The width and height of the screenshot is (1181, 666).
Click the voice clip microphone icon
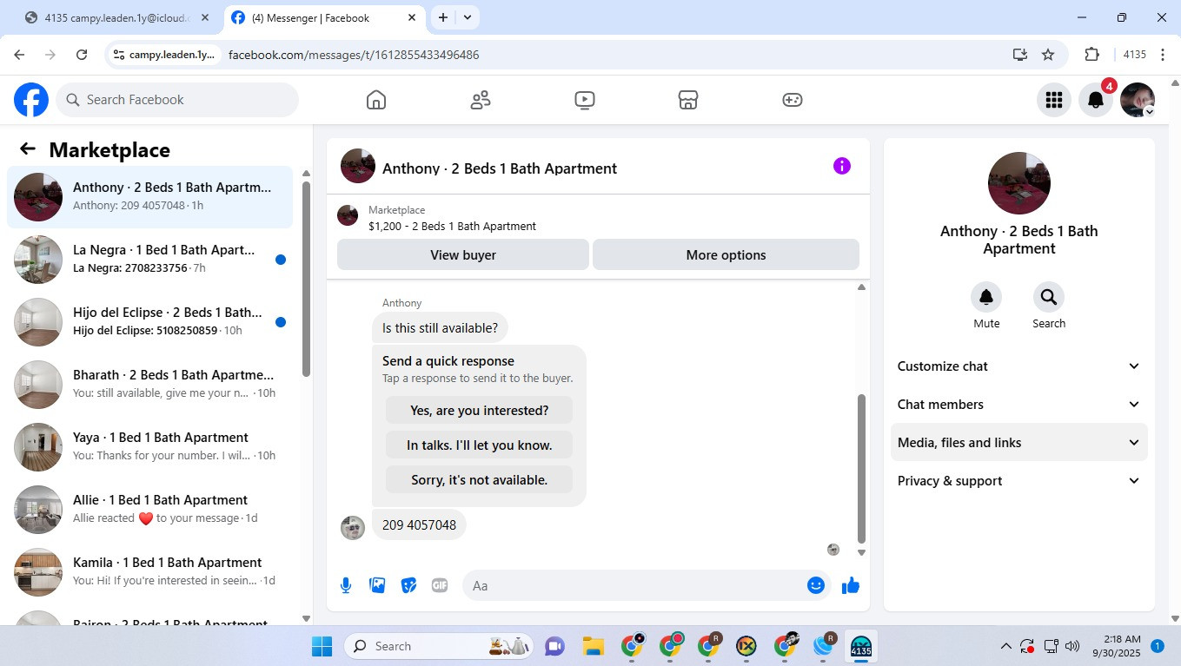click(346, 585)
